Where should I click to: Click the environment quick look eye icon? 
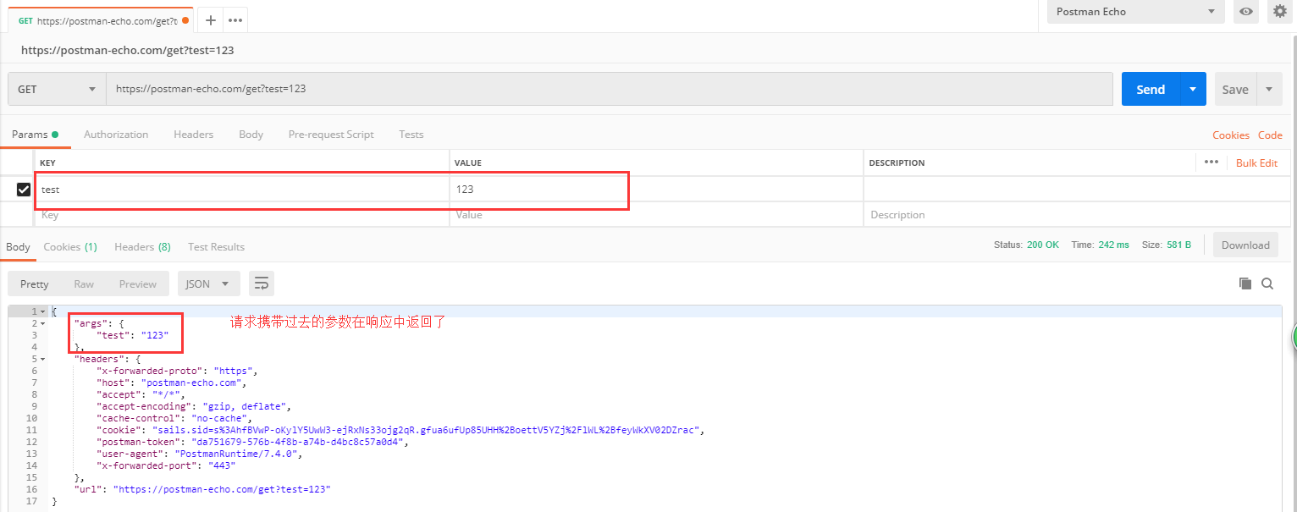click(x=1245, y=12)
